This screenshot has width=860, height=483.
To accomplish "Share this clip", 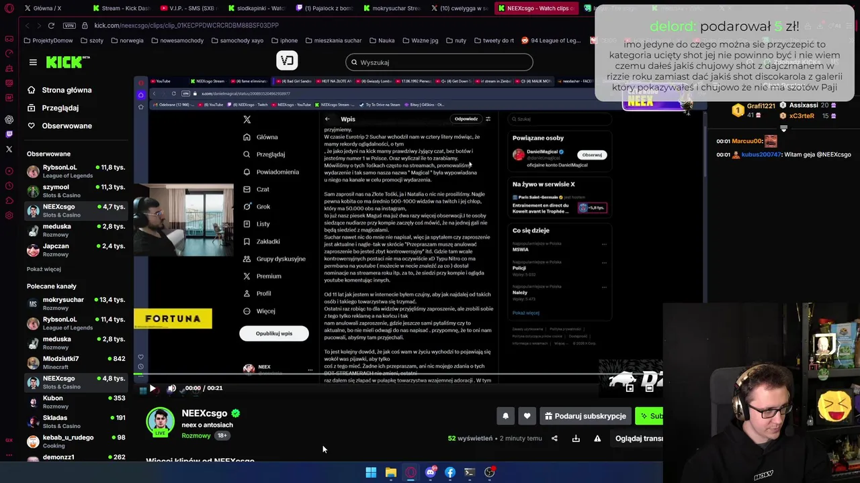I will (x=554, y=439).
